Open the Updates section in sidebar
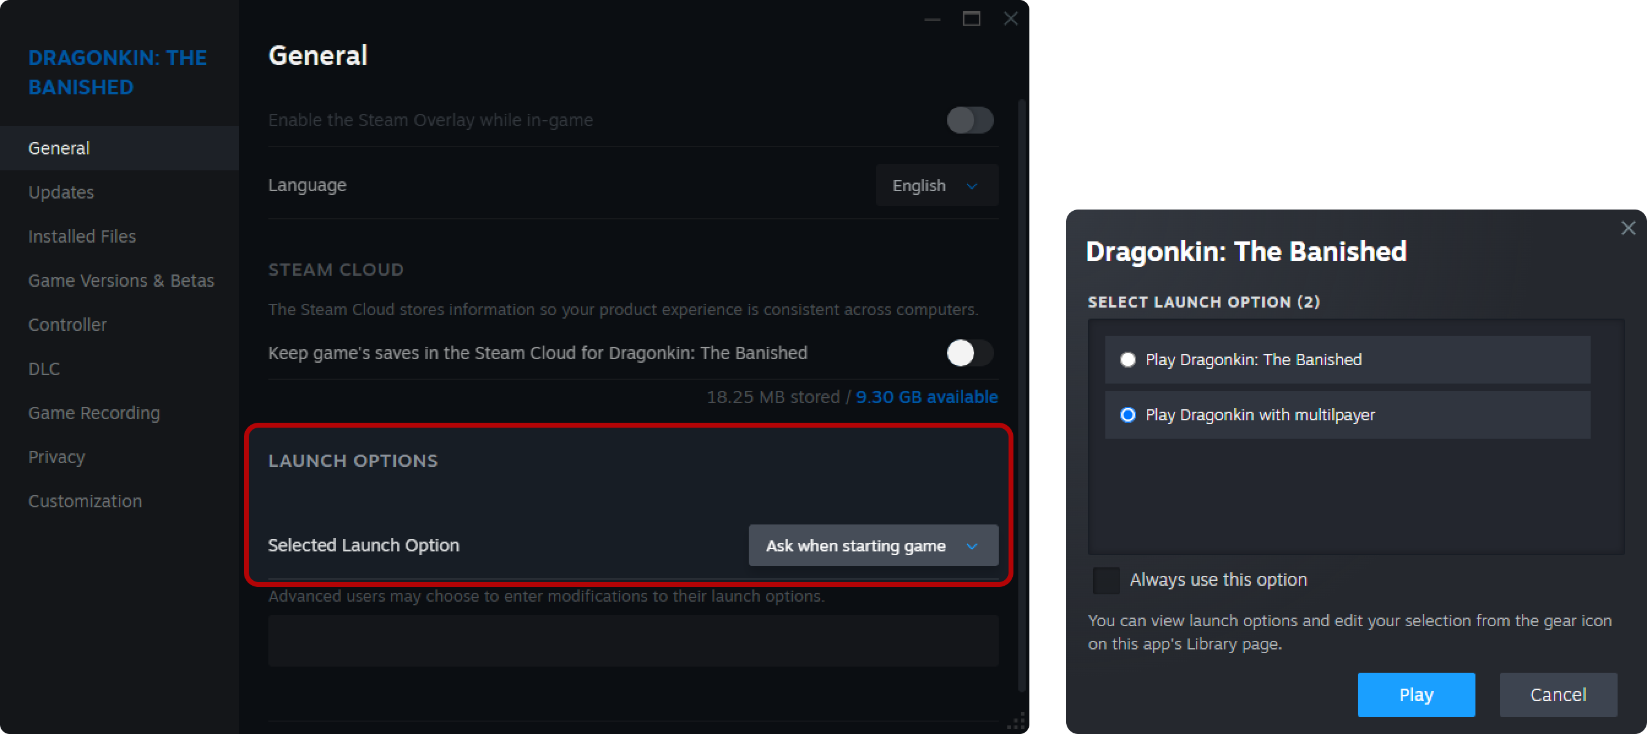Image resolution: width=1647 pixels, height=734 pixels. [x=61, y=192]
